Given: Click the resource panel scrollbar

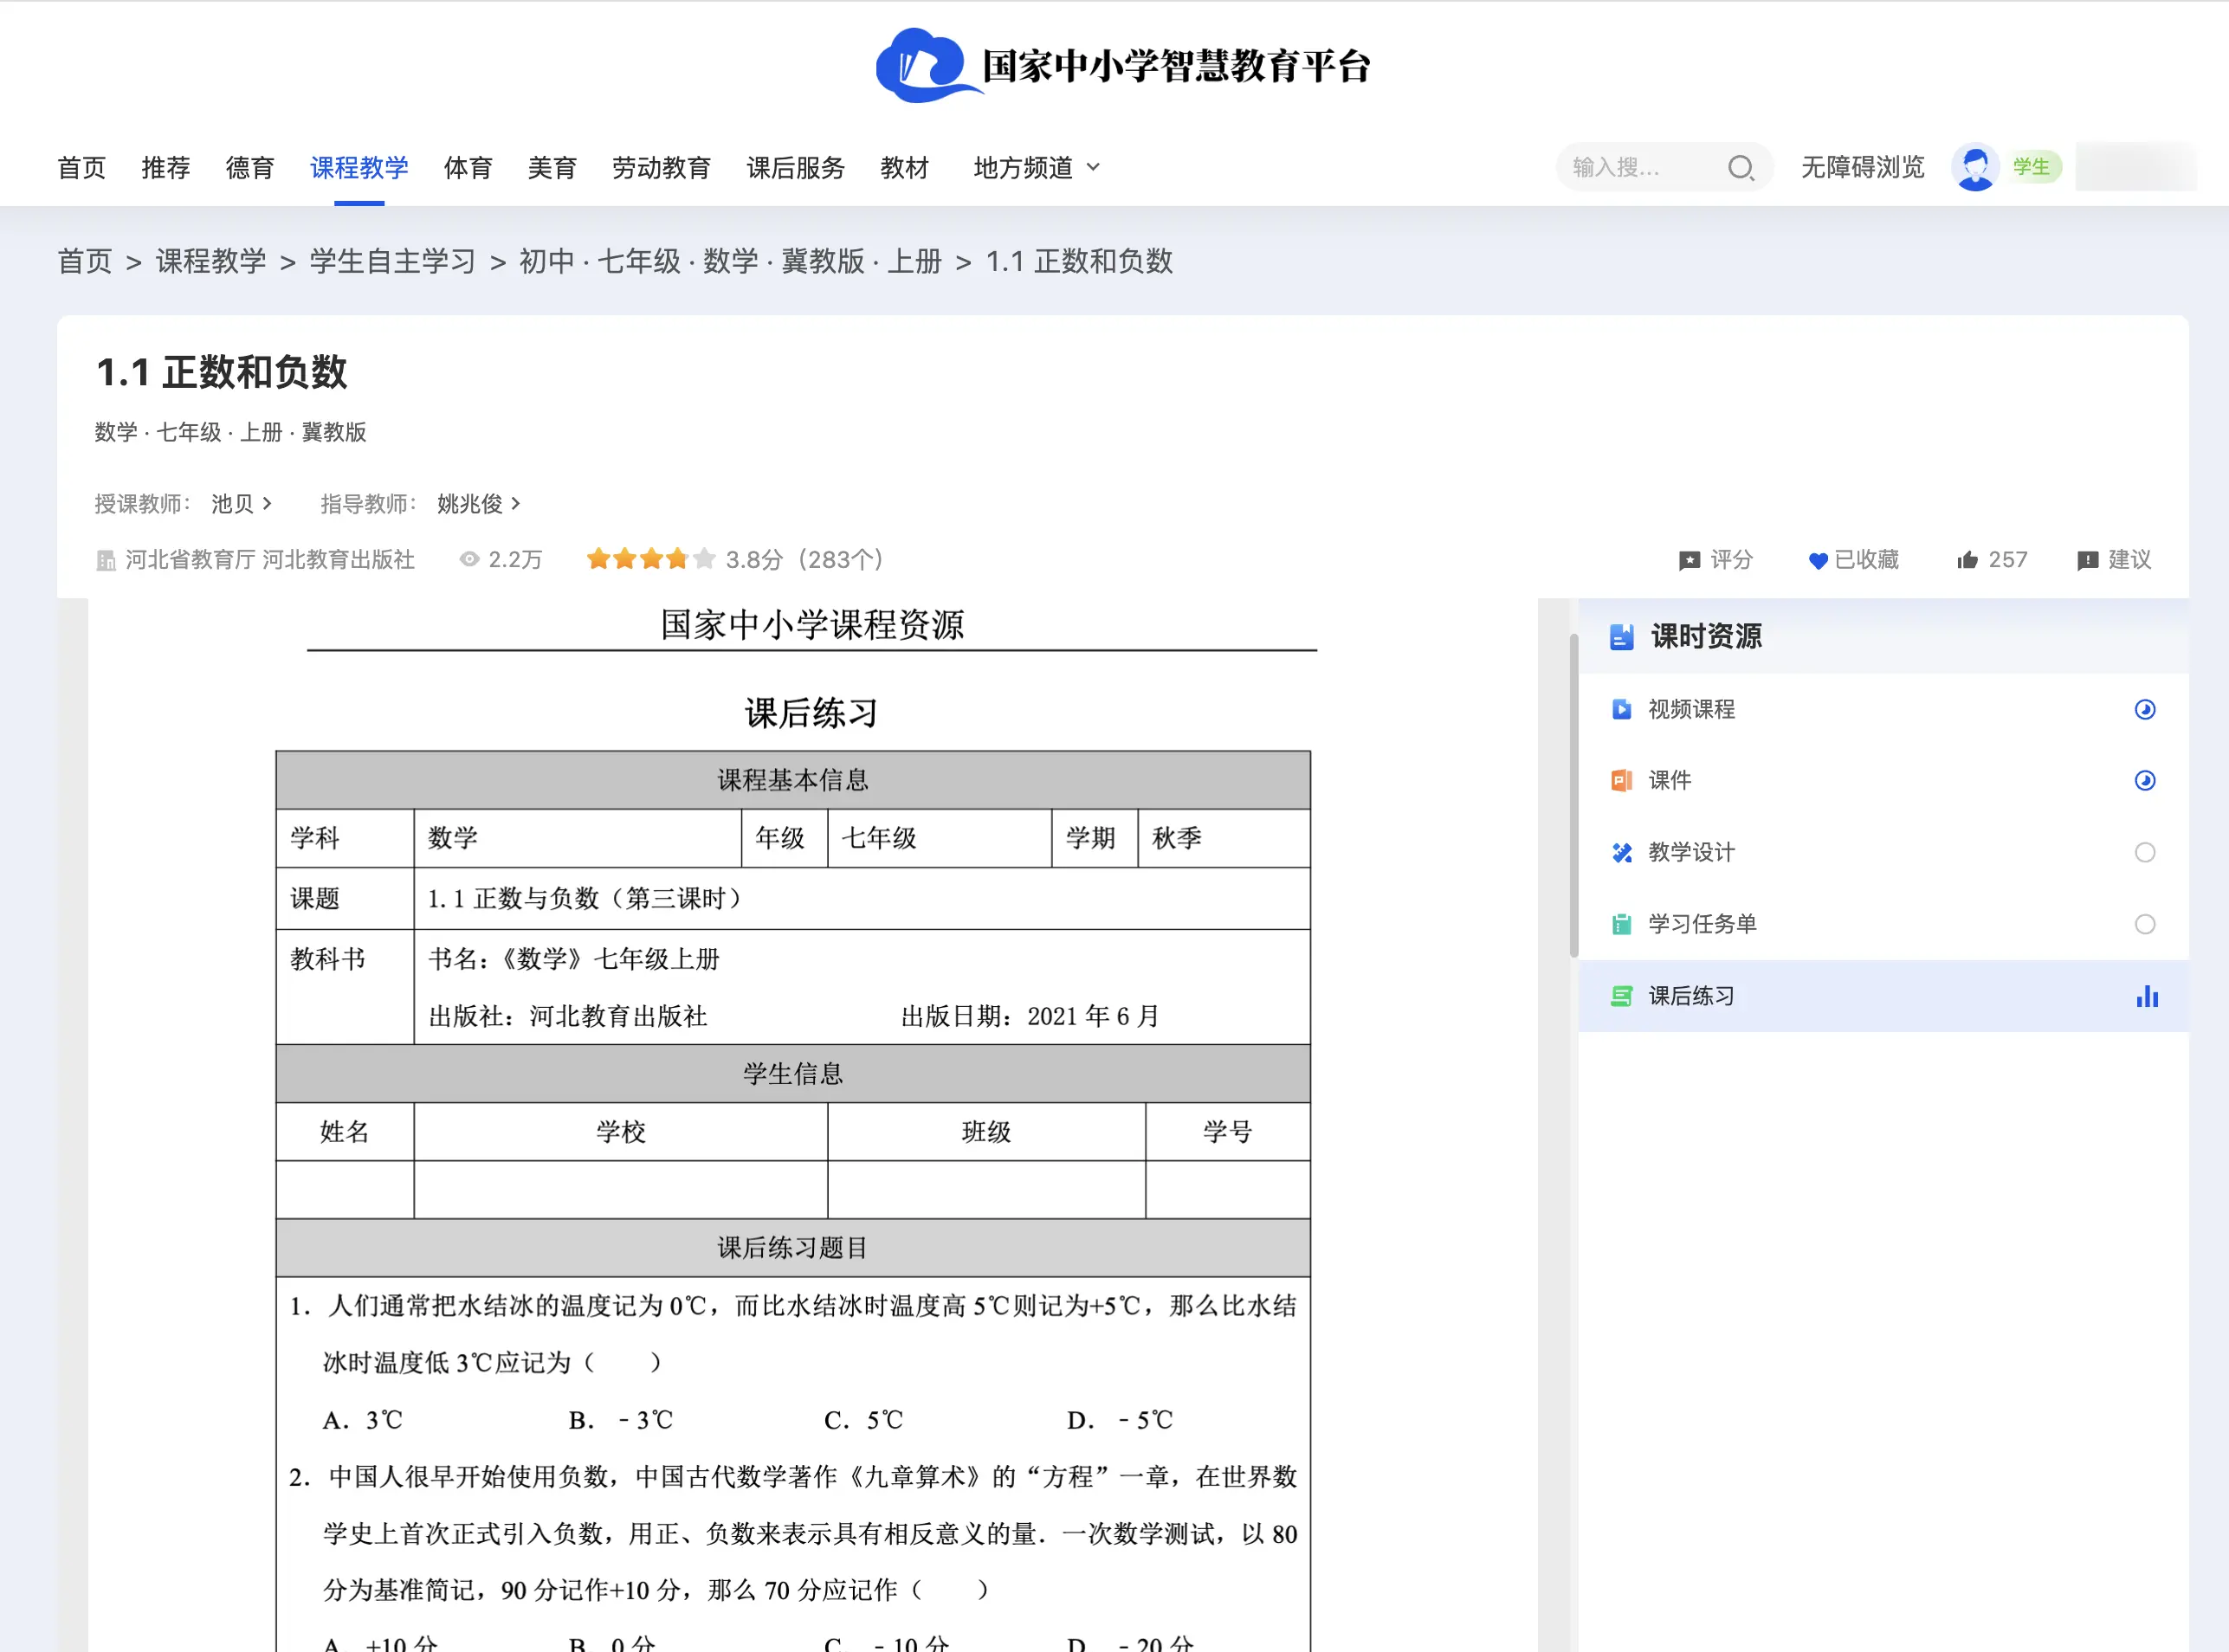Looking at the screenshot, I should click(1573, 795).
